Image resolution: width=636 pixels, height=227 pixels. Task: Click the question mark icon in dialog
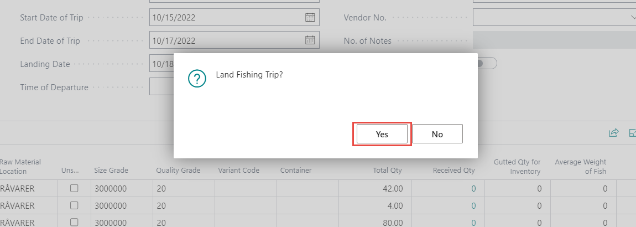pos(197,79)
